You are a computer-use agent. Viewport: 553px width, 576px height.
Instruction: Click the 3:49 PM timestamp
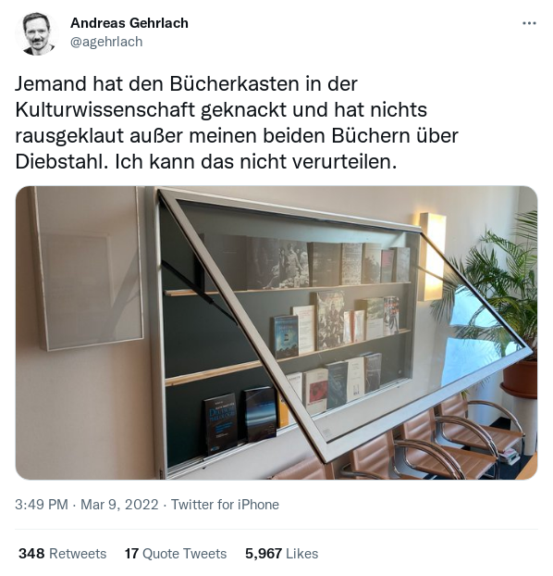[42, 505]
